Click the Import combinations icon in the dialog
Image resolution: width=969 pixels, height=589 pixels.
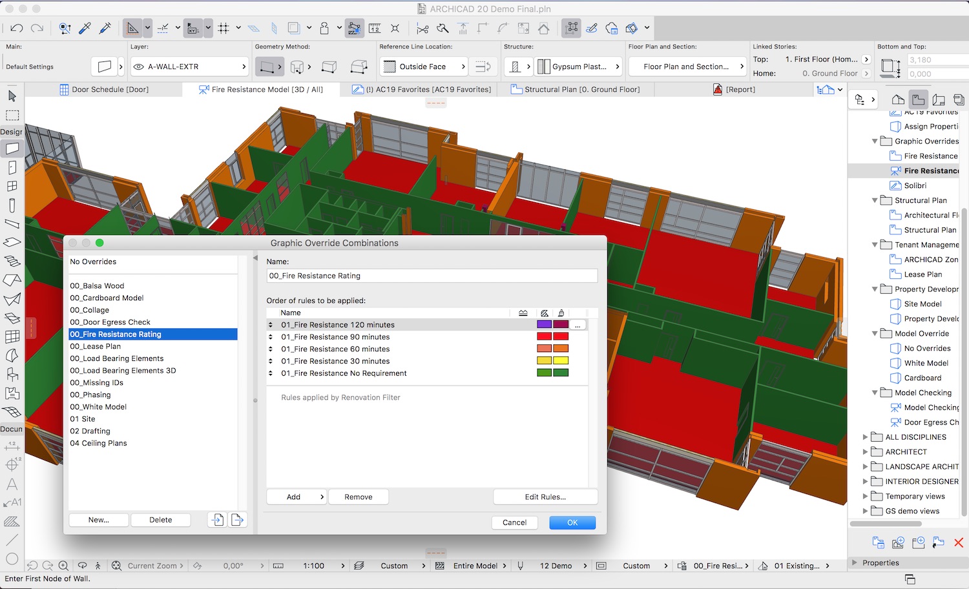point(217,520)
